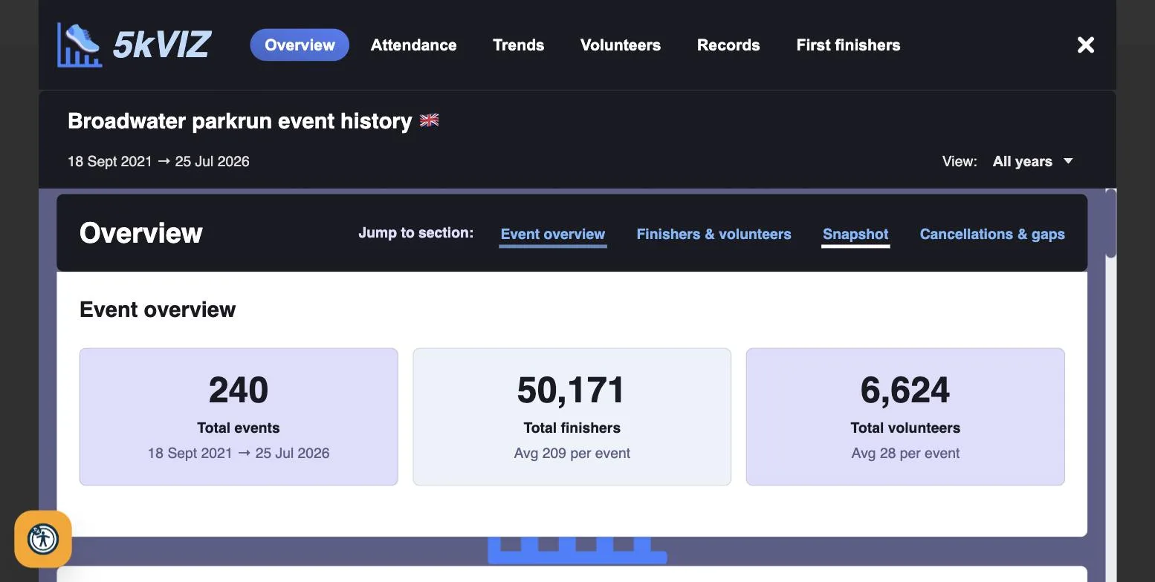This screenshot has width=1155, height=582.
Task: Open the All years view dropdown
Action: click(x=1032, y=161)
